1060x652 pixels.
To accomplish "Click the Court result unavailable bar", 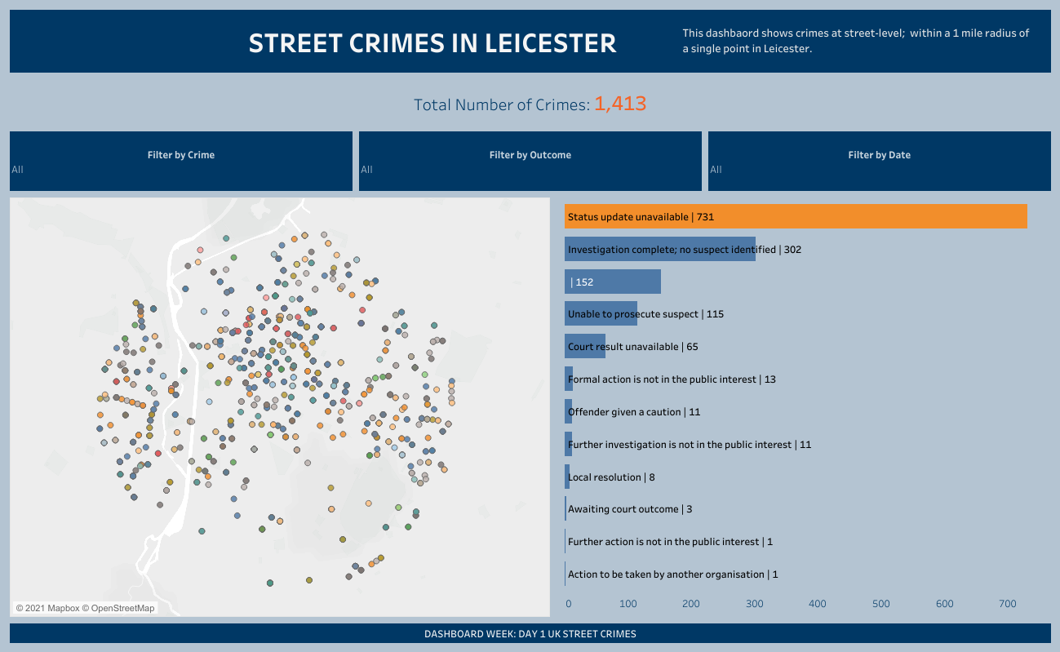I will point(585,347).
